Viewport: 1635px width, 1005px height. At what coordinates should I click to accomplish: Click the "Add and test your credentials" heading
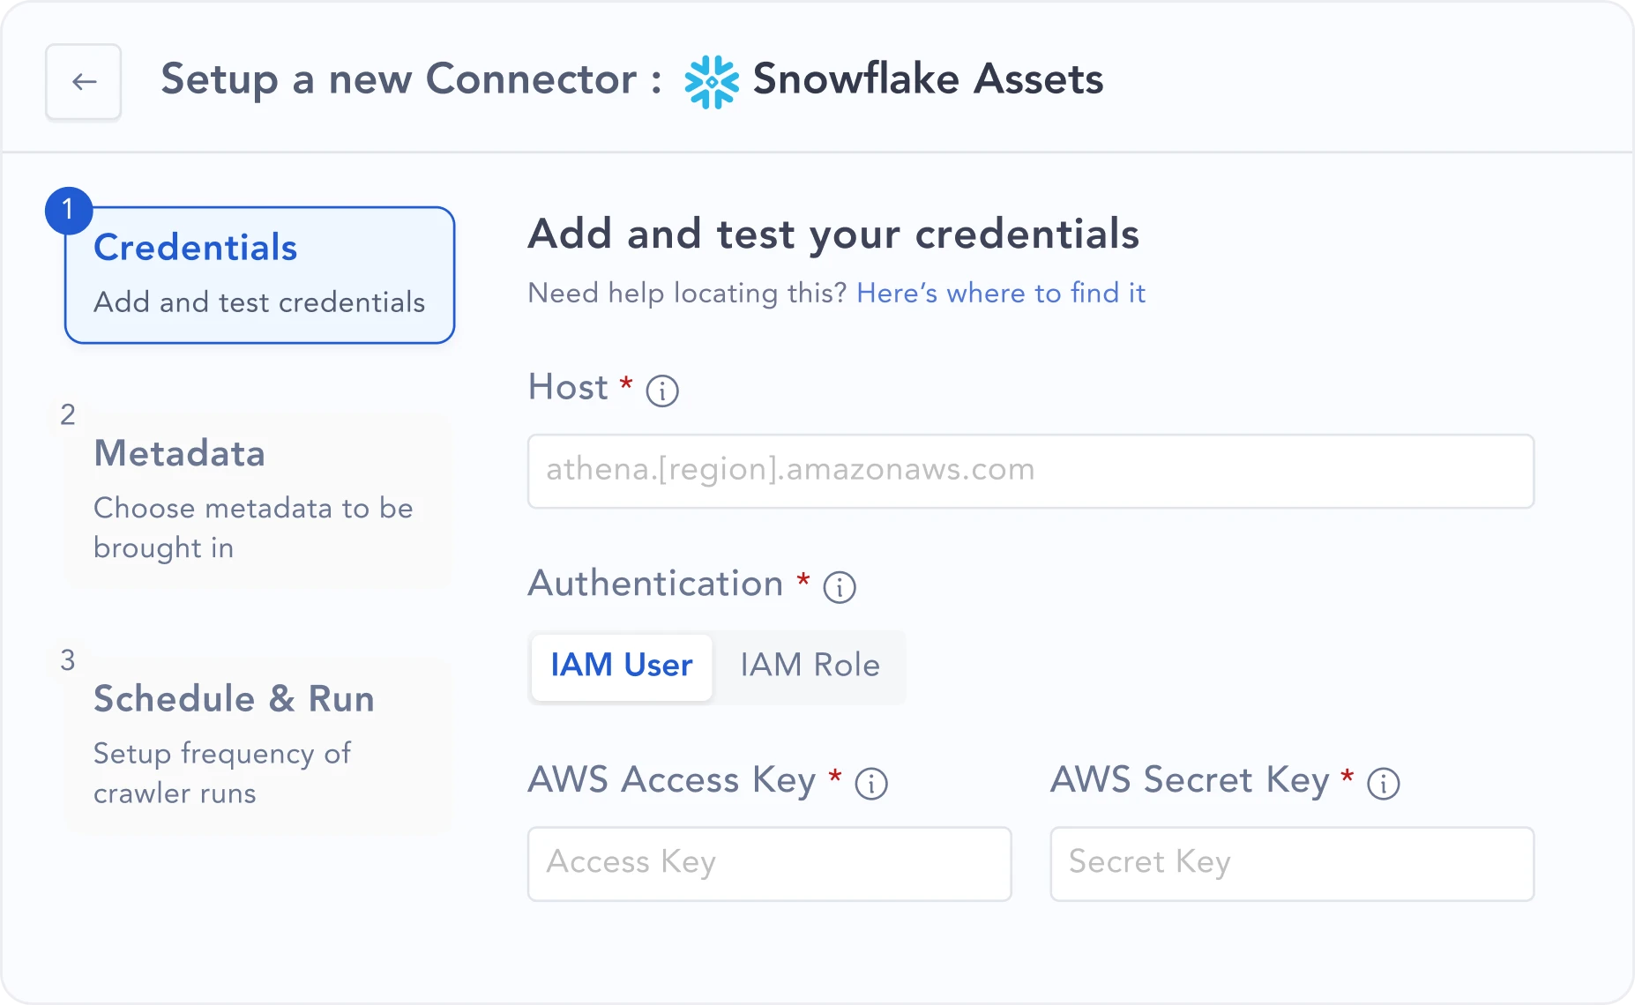[x=832, y=234]
